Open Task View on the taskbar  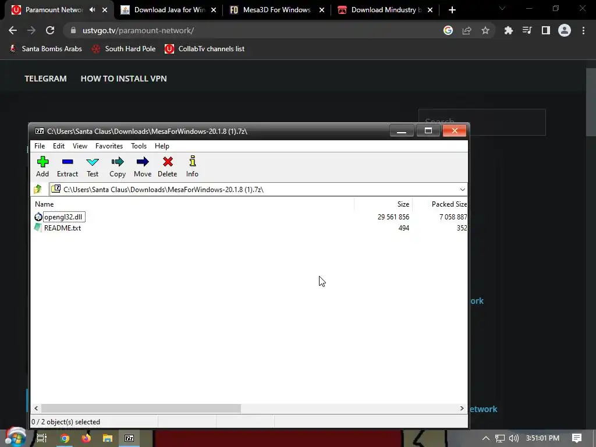coord(42,438)
